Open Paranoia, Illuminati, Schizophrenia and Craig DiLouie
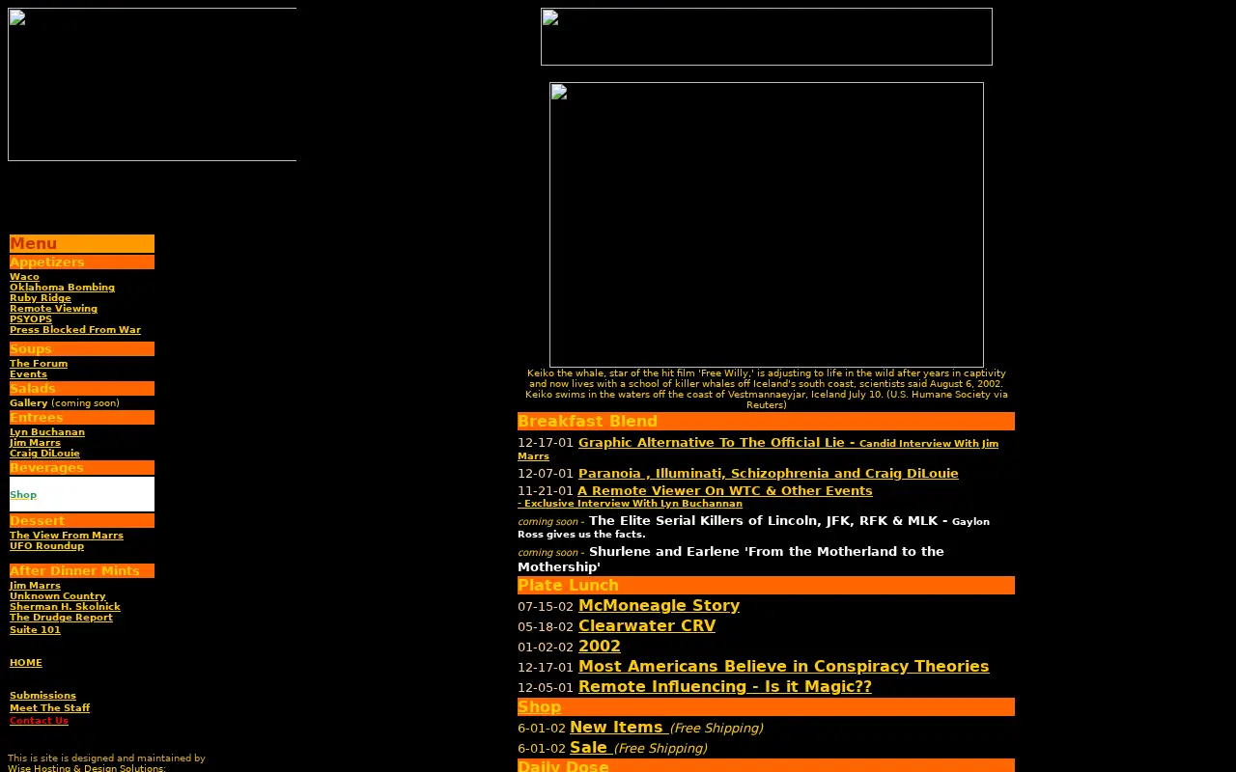The image size is (1236, 772). coord(768,474)
